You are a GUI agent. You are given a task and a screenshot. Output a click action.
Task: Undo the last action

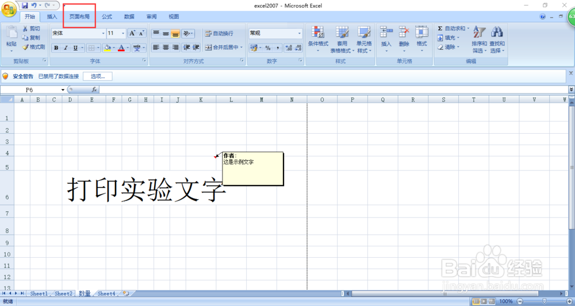(34, 5)
